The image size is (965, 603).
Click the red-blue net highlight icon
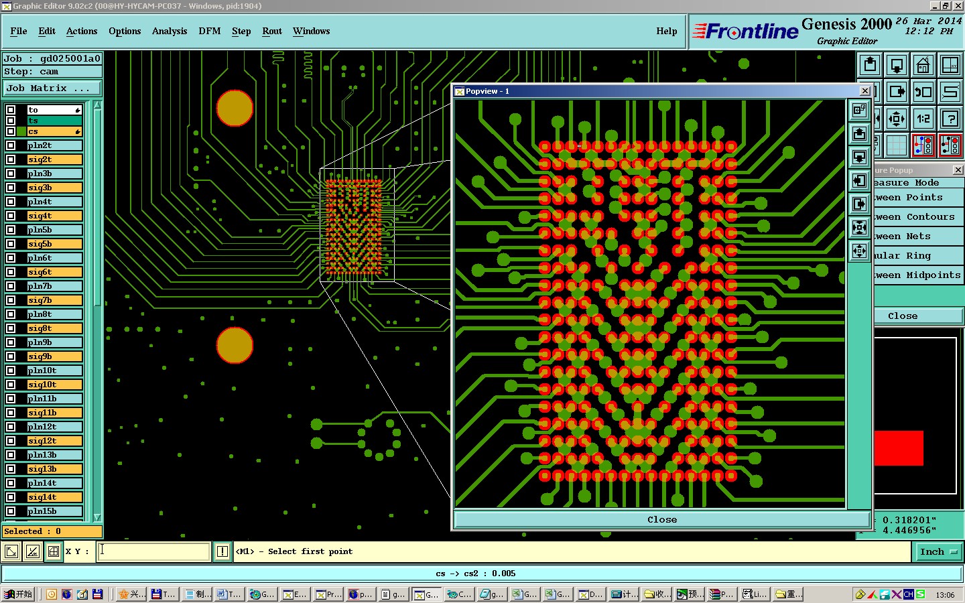[x=923, y=145]
